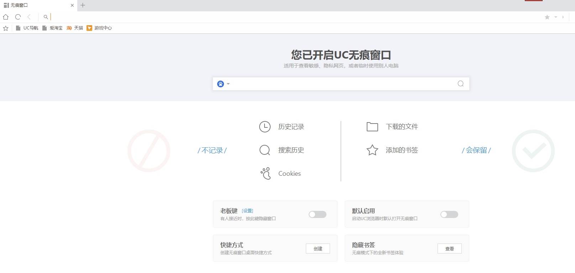Click the 您已开启UC无痕窗口 heading

pos(341,55)
